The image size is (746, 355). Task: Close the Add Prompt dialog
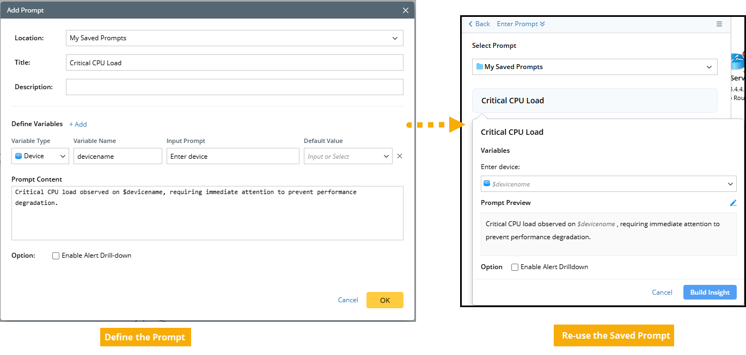tap(405, 10)
